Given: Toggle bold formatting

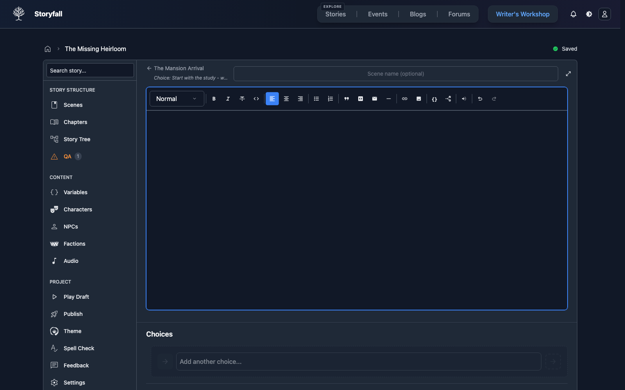Looking at the screenshot, I should tap(214, 99).
